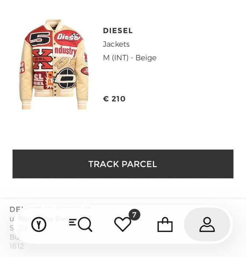Screen dimensions: 246x257
Task: Open the account profile icon
Action: pos(207,224)
